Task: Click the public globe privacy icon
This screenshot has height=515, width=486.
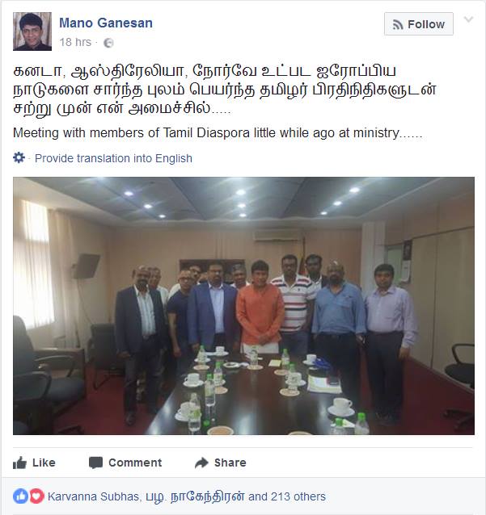Action: point(108,43)
